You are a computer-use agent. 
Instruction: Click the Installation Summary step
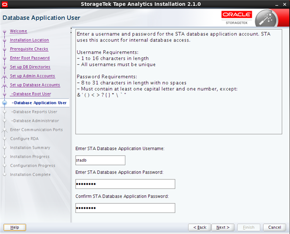(x=30, y=147)
